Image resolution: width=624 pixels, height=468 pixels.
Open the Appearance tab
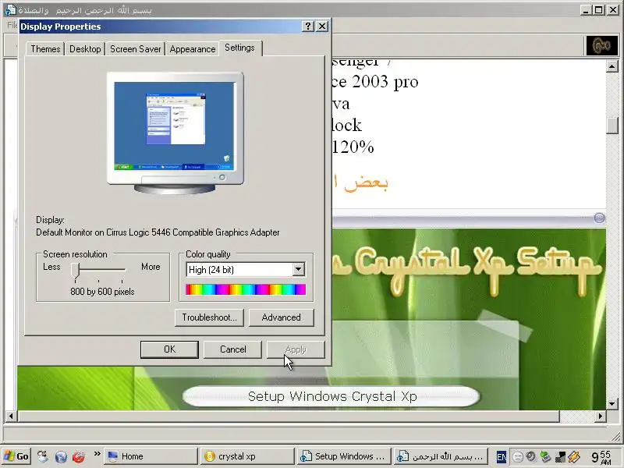[x=192, y=49]
